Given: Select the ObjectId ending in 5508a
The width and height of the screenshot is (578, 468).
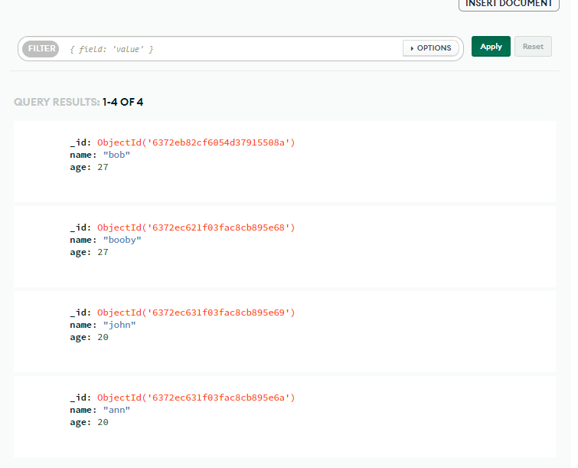Looking at the screenshot, I should click(196, 142).
